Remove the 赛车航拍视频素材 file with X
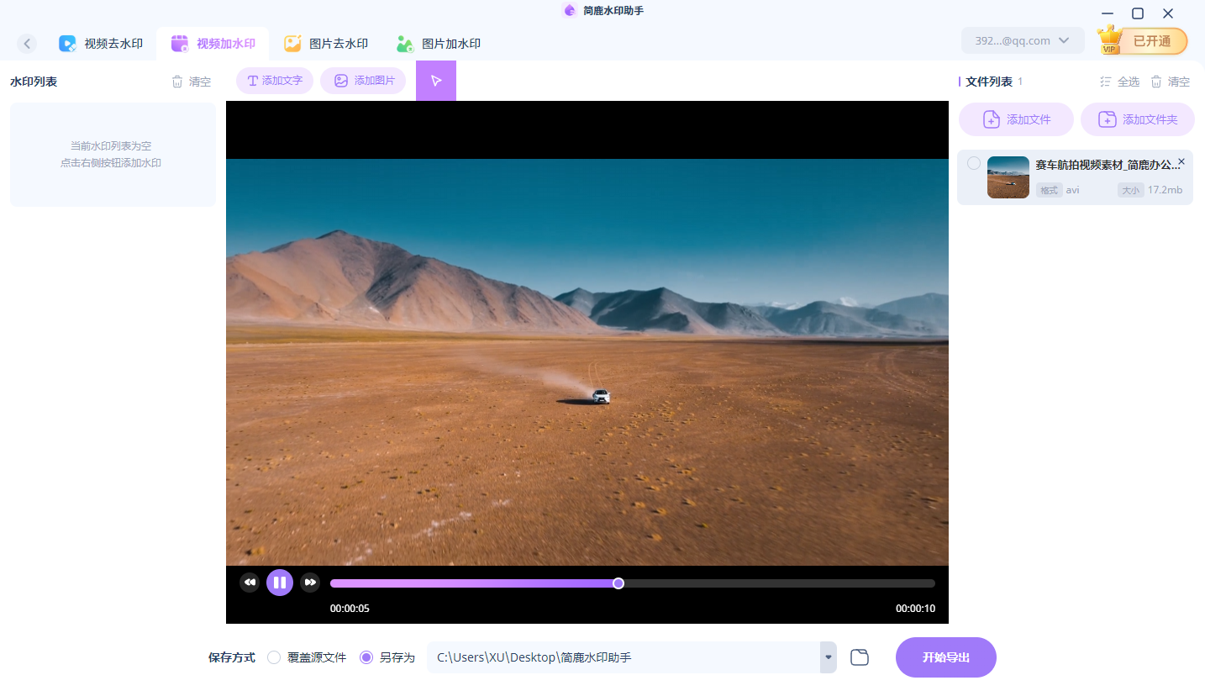 [x=1181, y=161]
